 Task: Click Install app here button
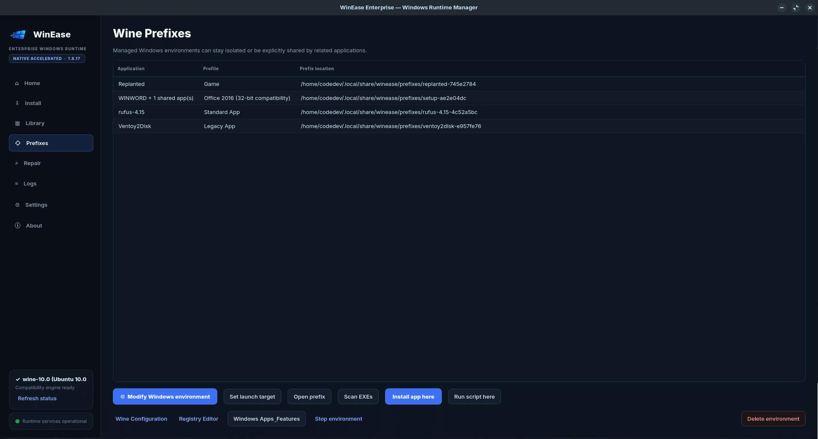413,397
